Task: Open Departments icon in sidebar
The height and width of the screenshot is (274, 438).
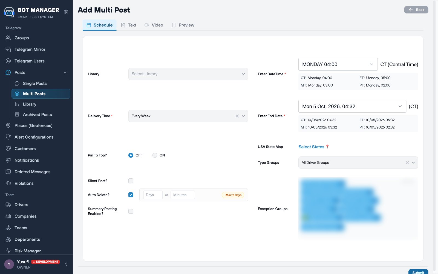Action: pyautogui.click(x=8, y=239)
